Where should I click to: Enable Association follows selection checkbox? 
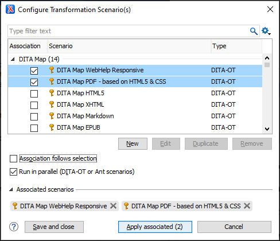tap(13, 158)
